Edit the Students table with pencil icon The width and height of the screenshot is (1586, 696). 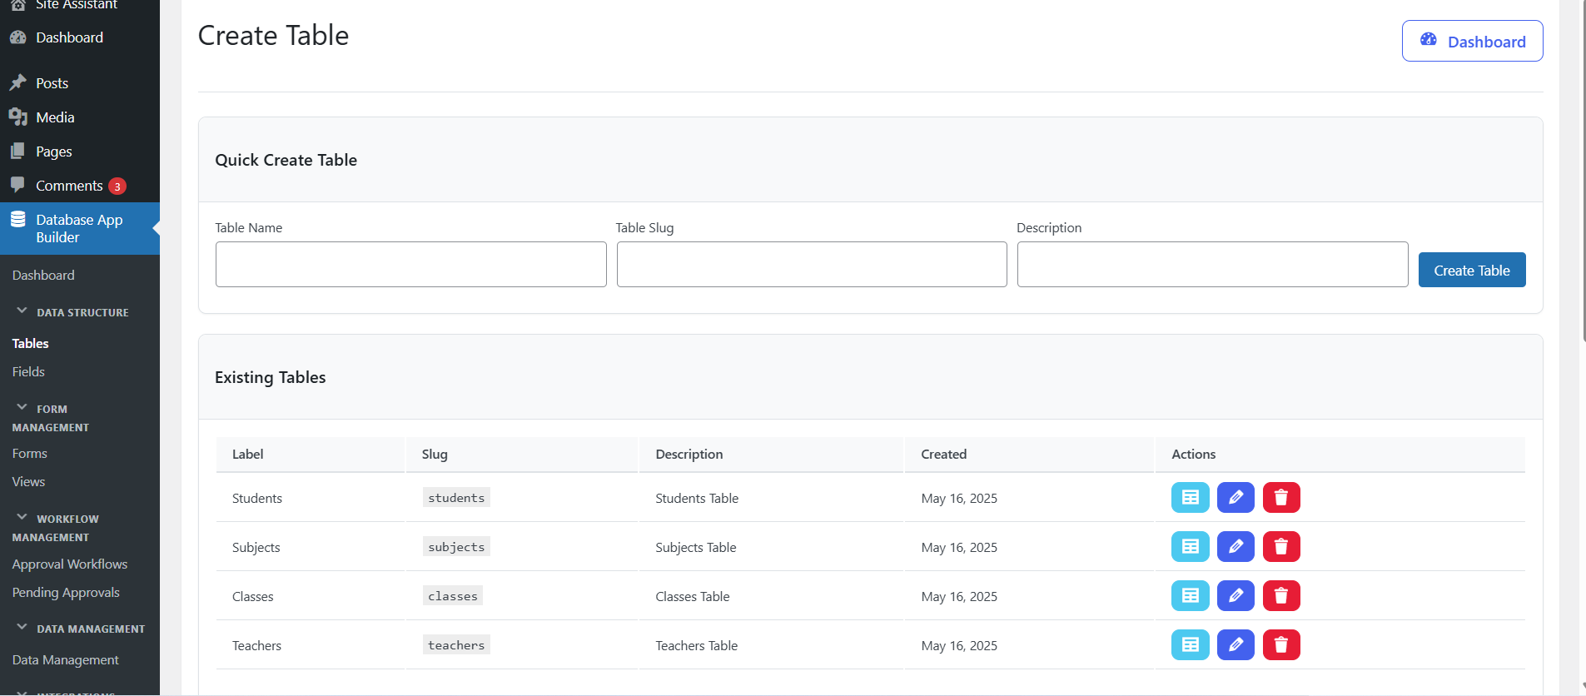(1235, 498)
